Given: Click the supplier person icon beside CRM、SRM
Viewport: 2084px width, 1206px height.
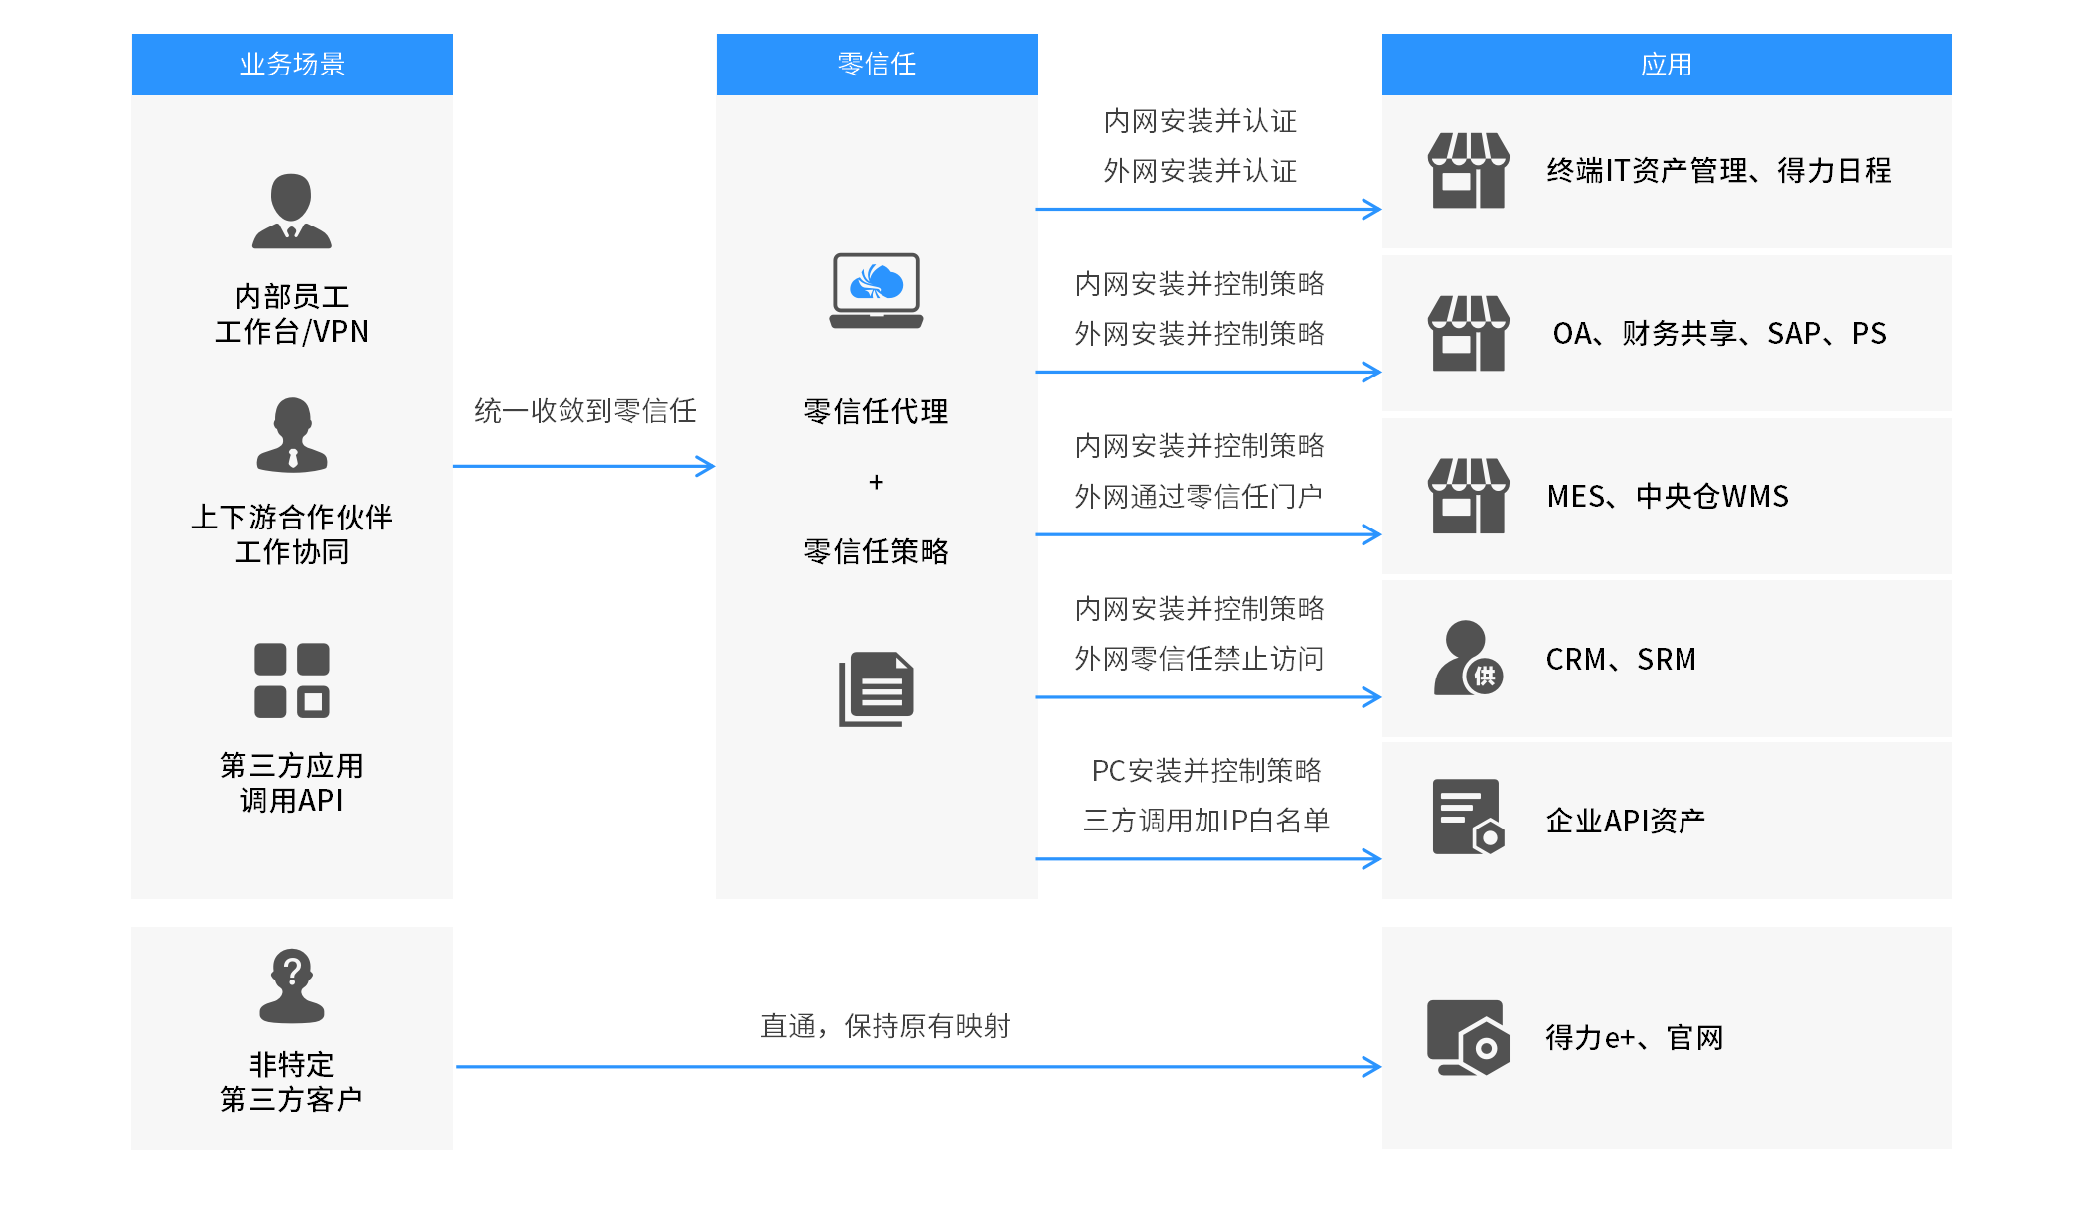Looking at the screenshot, I should (1468, 659).
